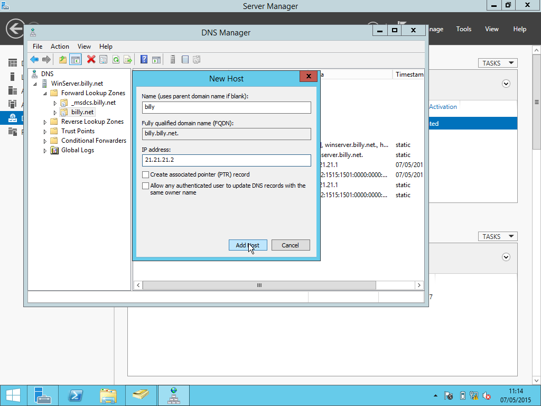The image size is (541, 406).
Task: Open the File menu in DNS Manager
Action: coord(38,47)
